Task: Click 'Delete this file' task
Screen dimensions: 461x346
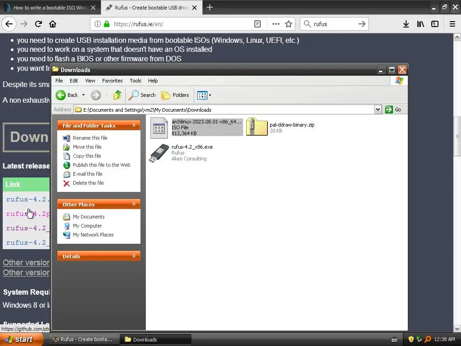Action: (88, 183)
